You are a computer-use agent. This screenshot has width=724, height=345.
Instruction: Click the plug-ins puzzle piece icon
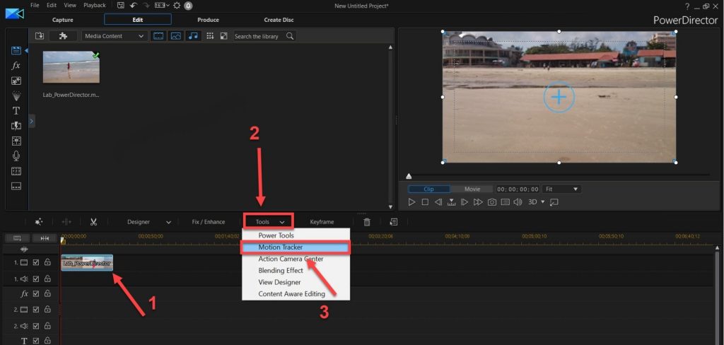[63, 36]
